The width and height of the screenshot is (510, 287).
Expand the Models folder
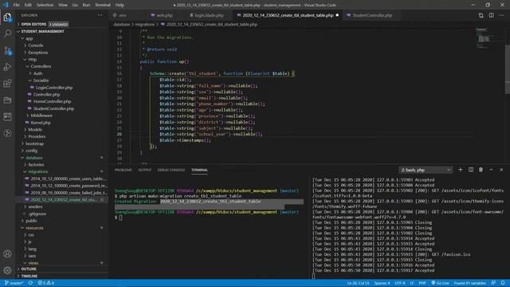(x=35, y=129)
